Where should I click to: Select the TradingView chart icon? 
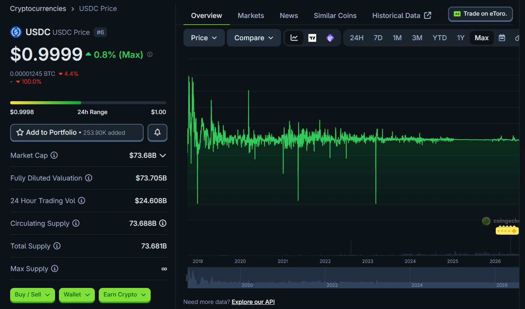tap(312, 38)
